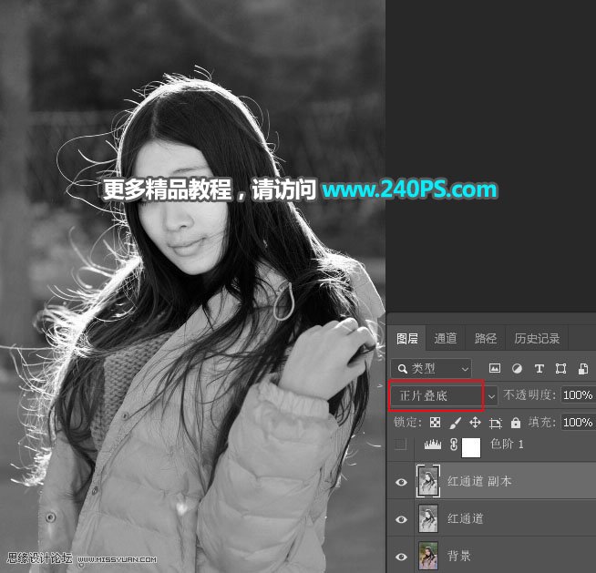
Task: Click the 色阶 1 levels adjustment icon
Action: 433,444
